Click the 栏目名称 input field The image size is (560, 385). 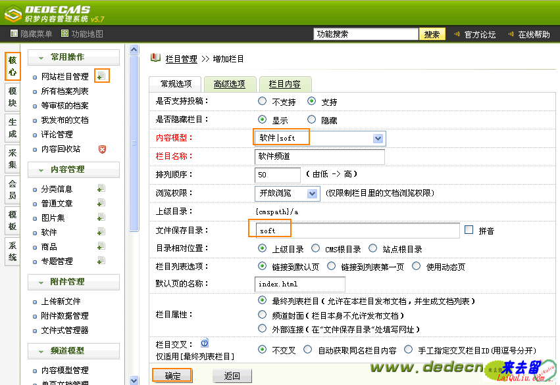click(319, 157)
